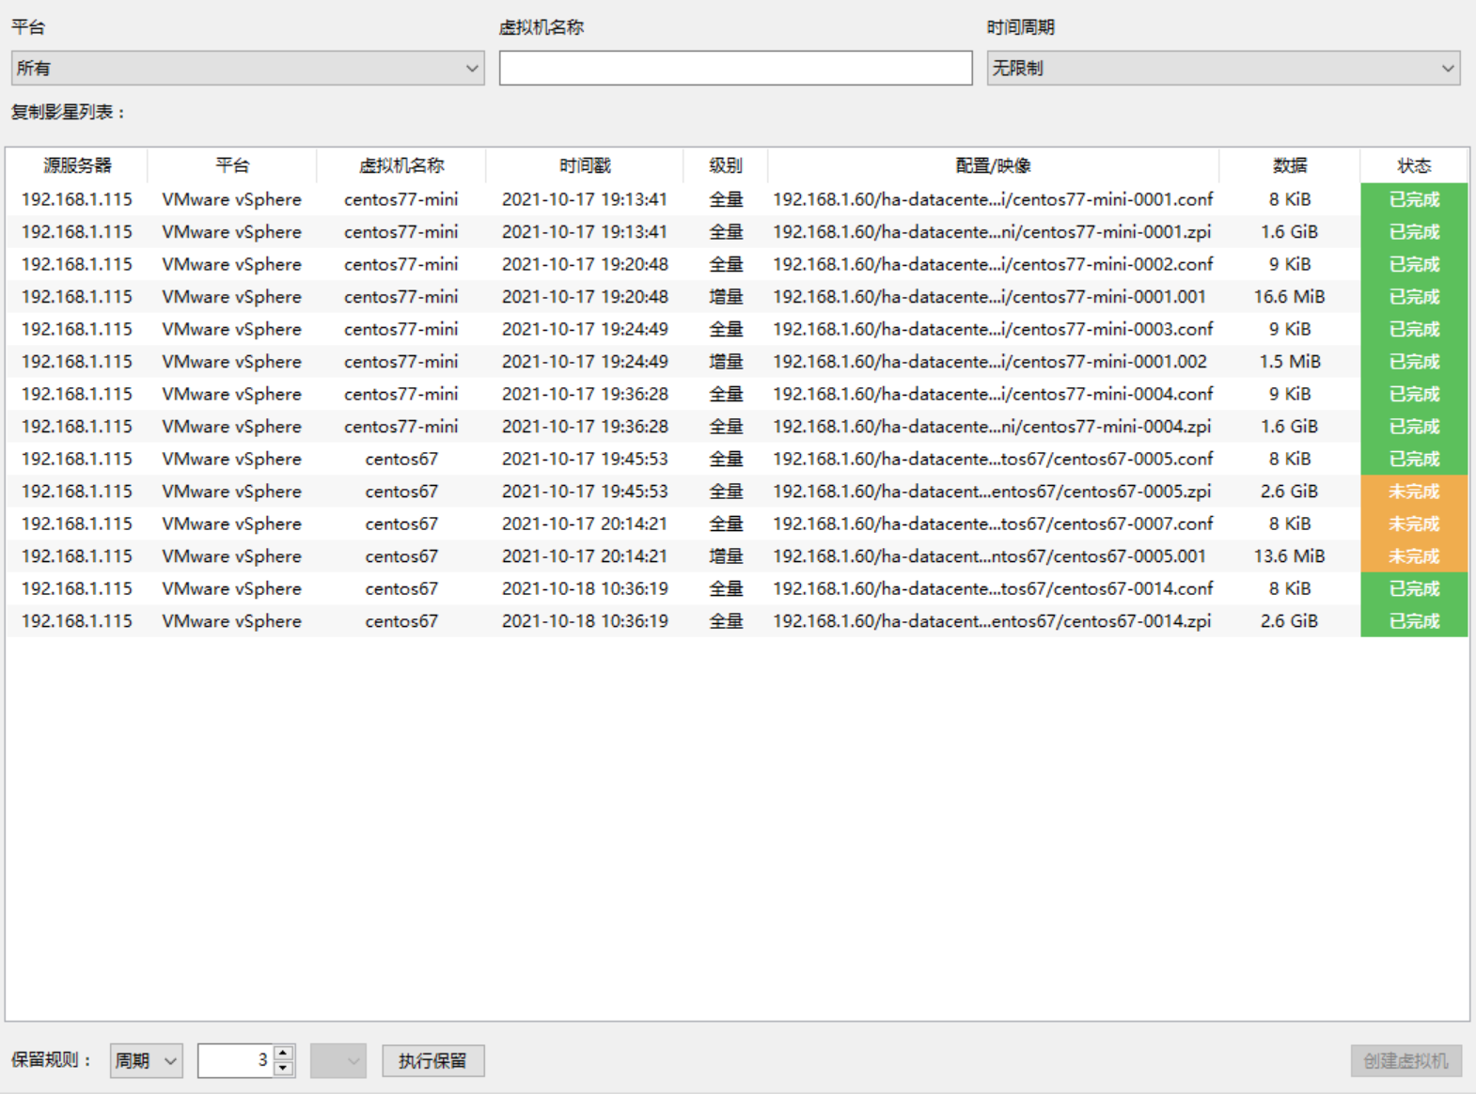This screenshot has height=1094, width=1476.
Task: Click the 数据 column header
Action: (x=1289, y=165)
